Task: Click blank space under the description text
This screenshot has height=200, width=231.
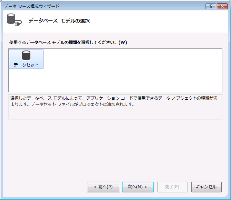Action: (114, 114)
